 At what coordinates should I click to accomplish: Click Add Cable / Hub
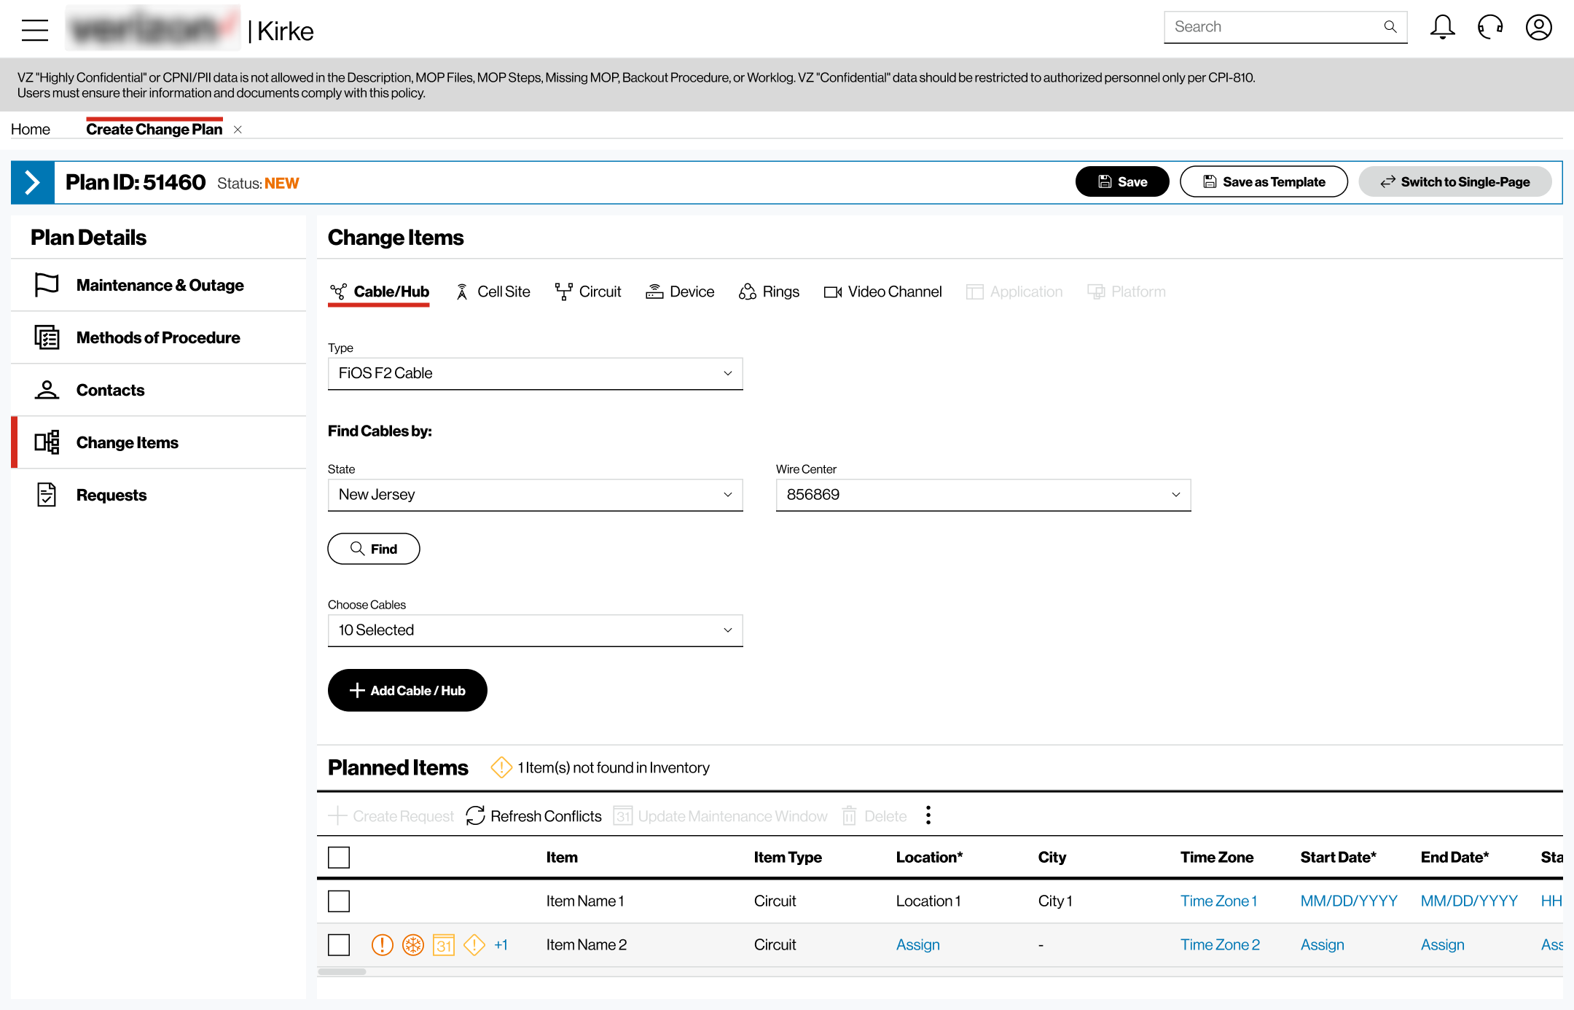[407, 691]
